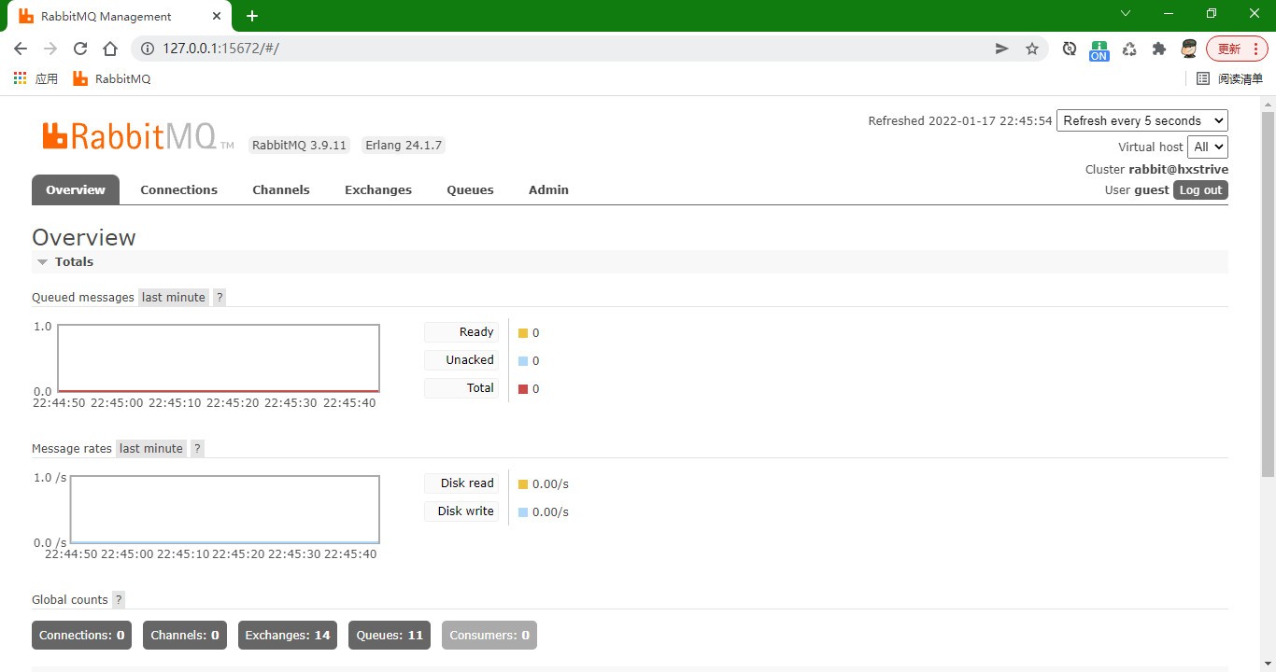
Task: Open the reading list button
Action: [1229, 78]
